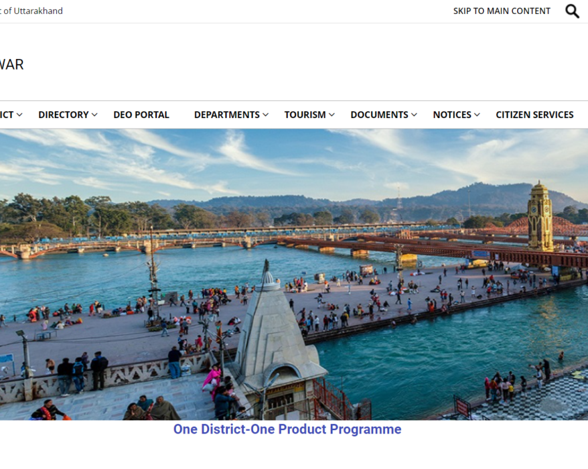Viewport: 588px width, 469px height.
Task: Open the CITIZEN SERVICES menu item
Action: pos(534,115)
